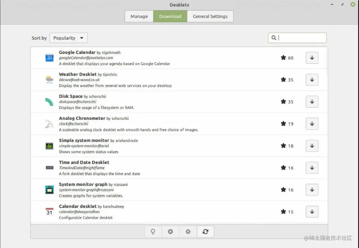This screenshot has height=248, width=359.
Task: Select the Download tab
Action: point(170,16)
